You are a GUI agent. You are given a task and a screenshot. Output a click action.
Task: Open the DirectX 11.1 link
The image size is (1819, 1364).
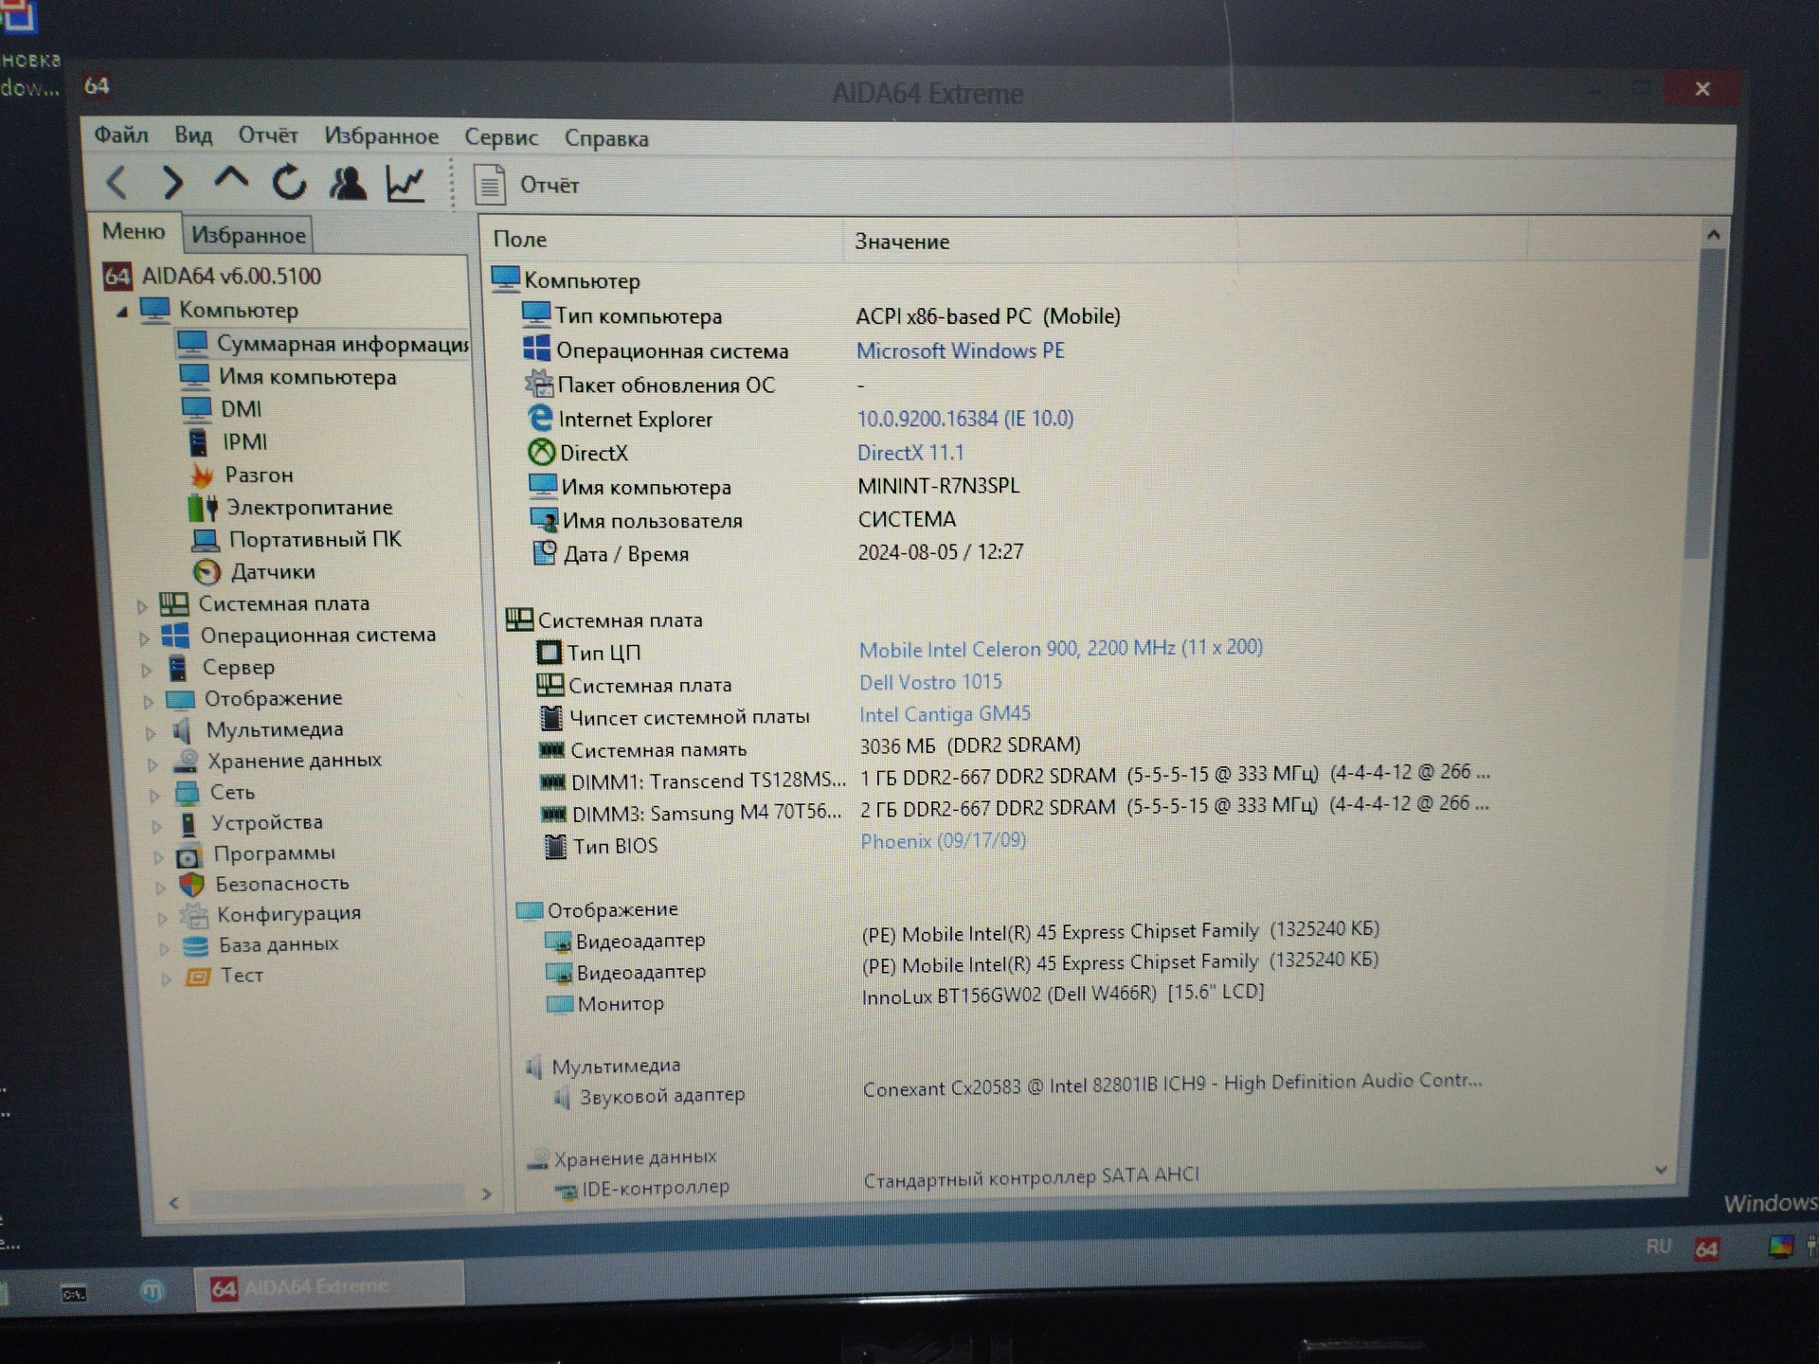click(x=909, y=453)
